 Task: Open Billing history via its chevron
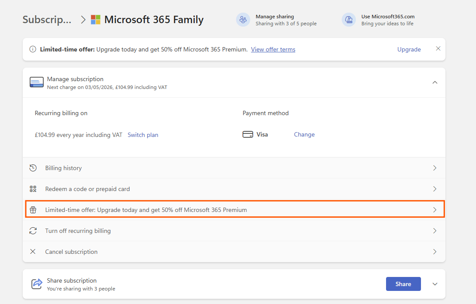click(435, 168)
